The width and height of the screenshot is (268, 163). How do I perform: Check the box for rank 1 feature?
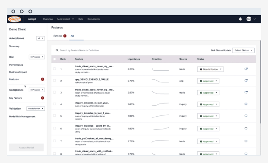54,69
